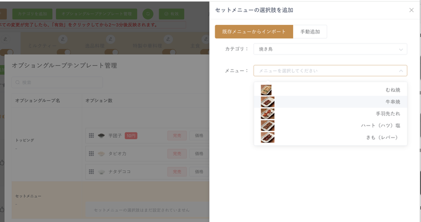This screenshot has height=222, width=421.
Task: Click the 芋団子 option image icon
Action: pyautogui.click(x=101, y=135)
